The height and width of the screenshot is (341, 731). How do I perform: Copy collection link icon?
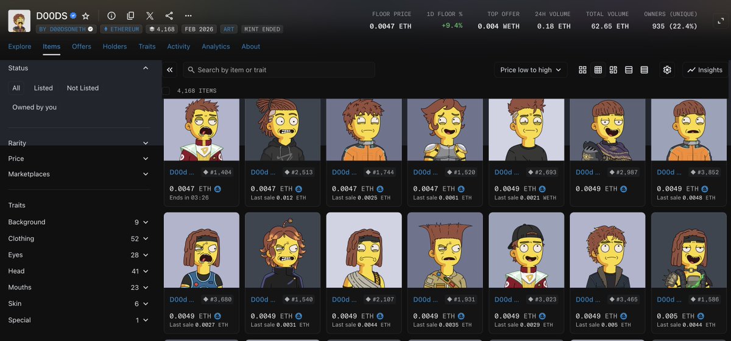click(130, 16)
